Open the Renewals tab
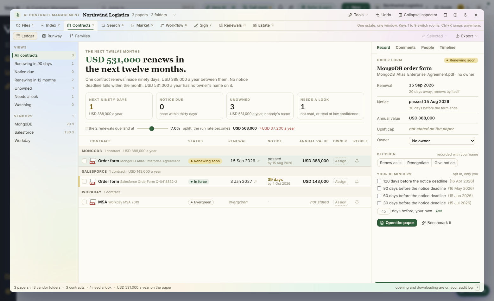 pyautogui.click(x=232, y=25)
